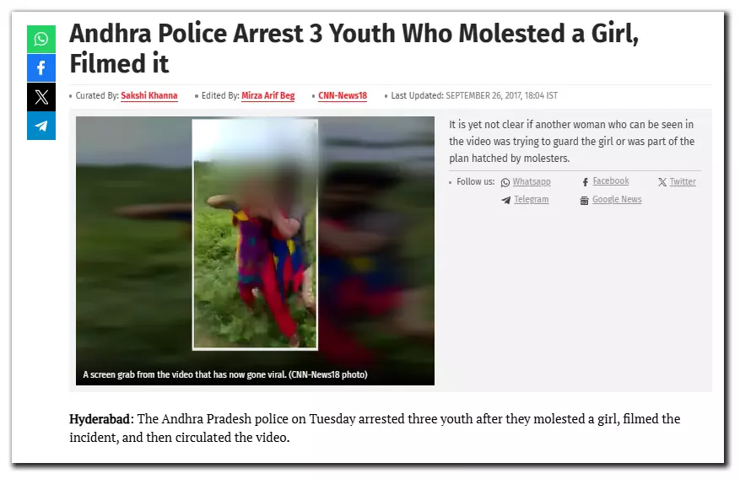740x479 pixels.
Task: Open the article's blurred video screen grab
Action: tap(255, 250)
